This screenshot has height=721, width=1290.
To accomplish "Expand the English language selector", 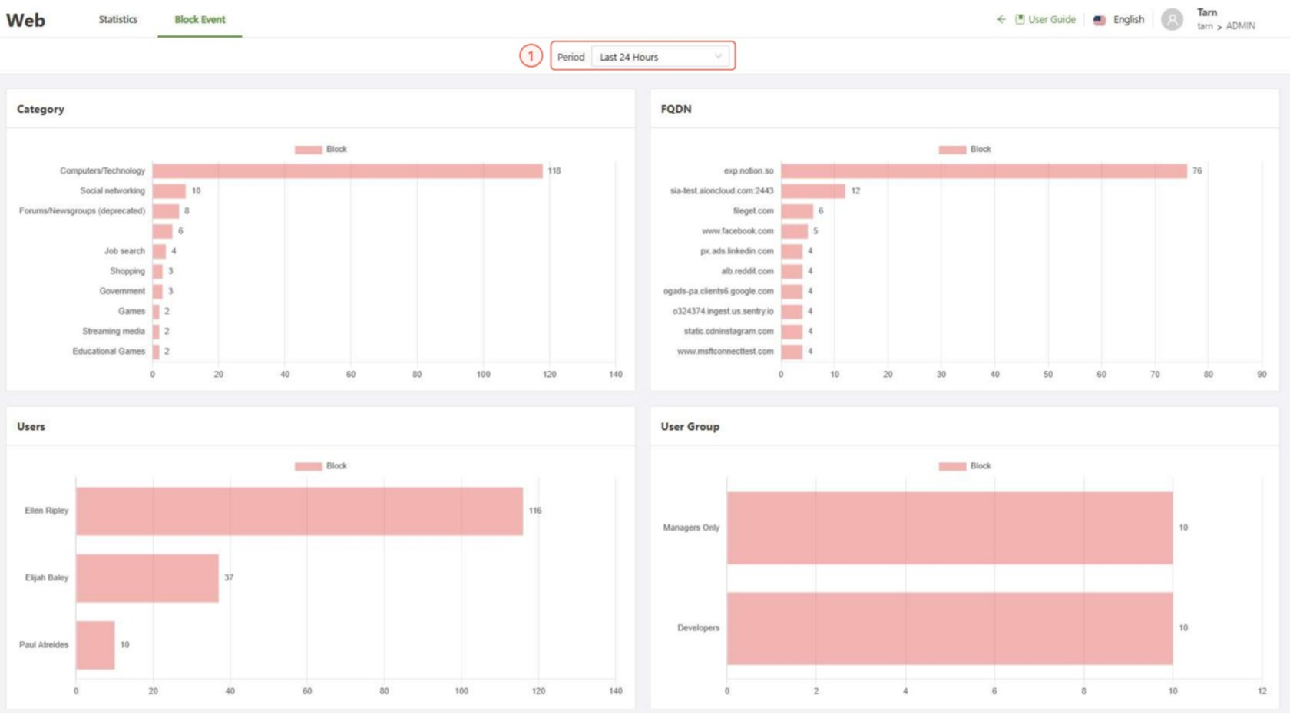I will pyautogui.click(x=1128, y=20).
